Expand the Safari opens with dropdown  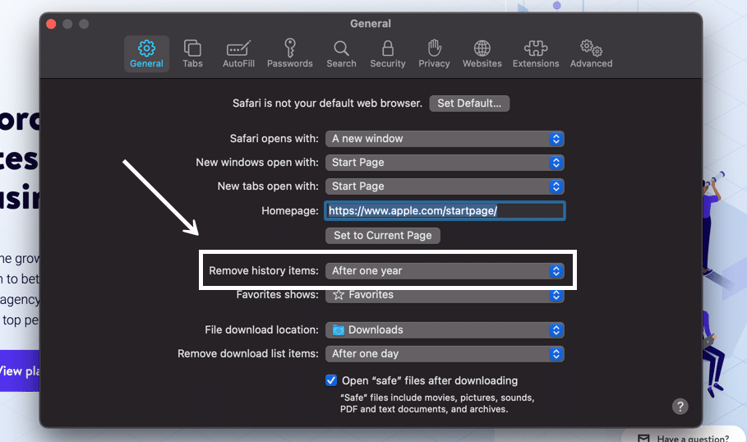point(445,139)
